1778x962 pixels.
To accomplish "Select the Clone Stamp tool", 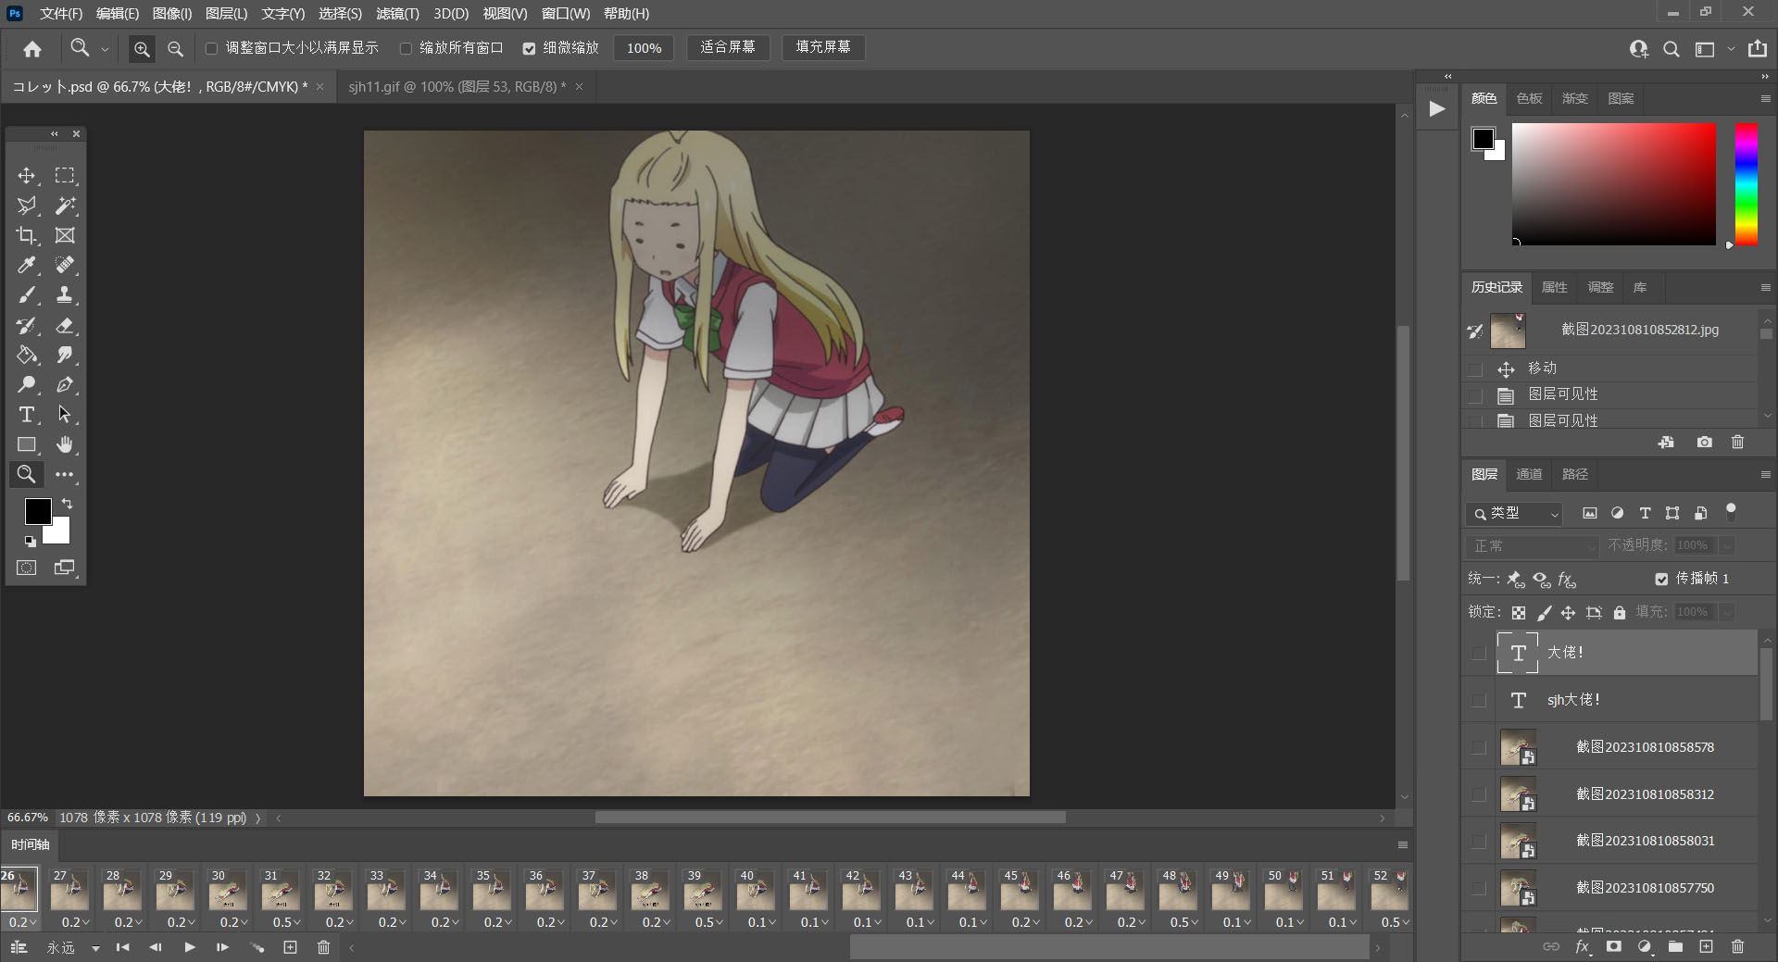I will (x=65, y=295).
